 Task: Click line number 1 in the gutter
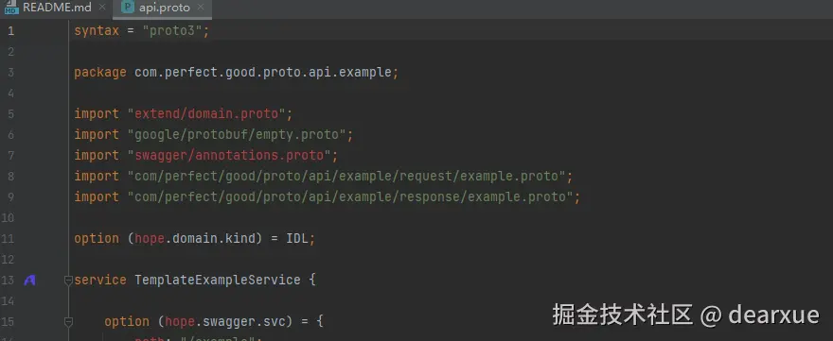click(10, 31)
